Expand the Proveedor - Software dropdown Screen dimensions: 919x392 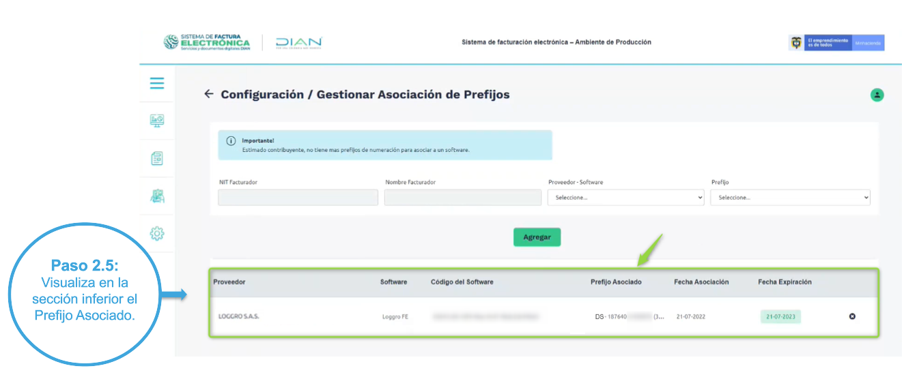click(625, 197)
